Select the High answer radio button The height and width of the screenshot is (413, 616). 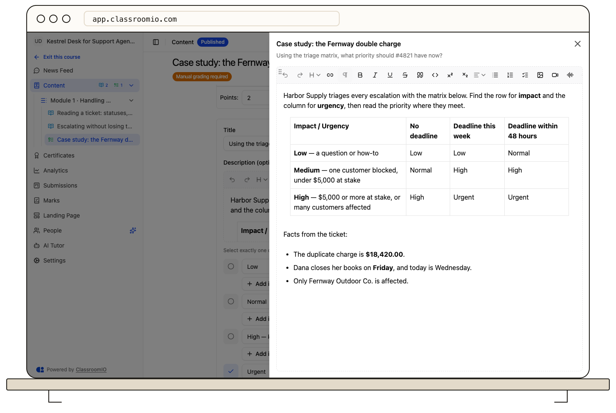coord(231,336)
